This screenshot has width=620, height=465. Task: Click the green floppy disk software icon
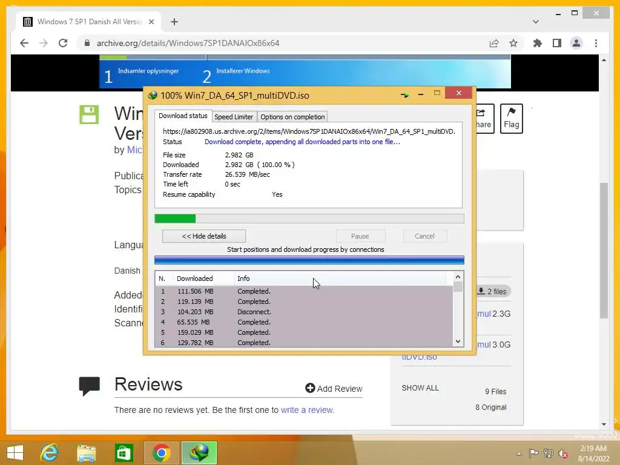tap(89, 114)
